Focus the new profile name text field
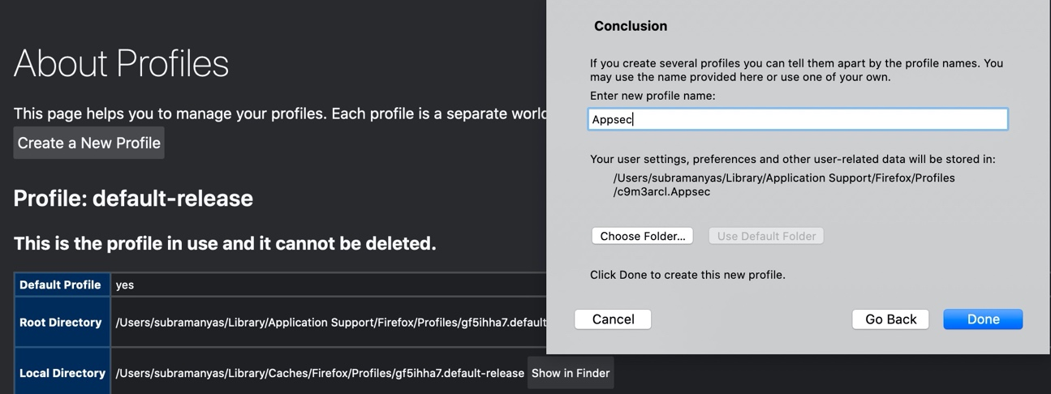This screenshot has width=1051, height=394. [797, 119]
